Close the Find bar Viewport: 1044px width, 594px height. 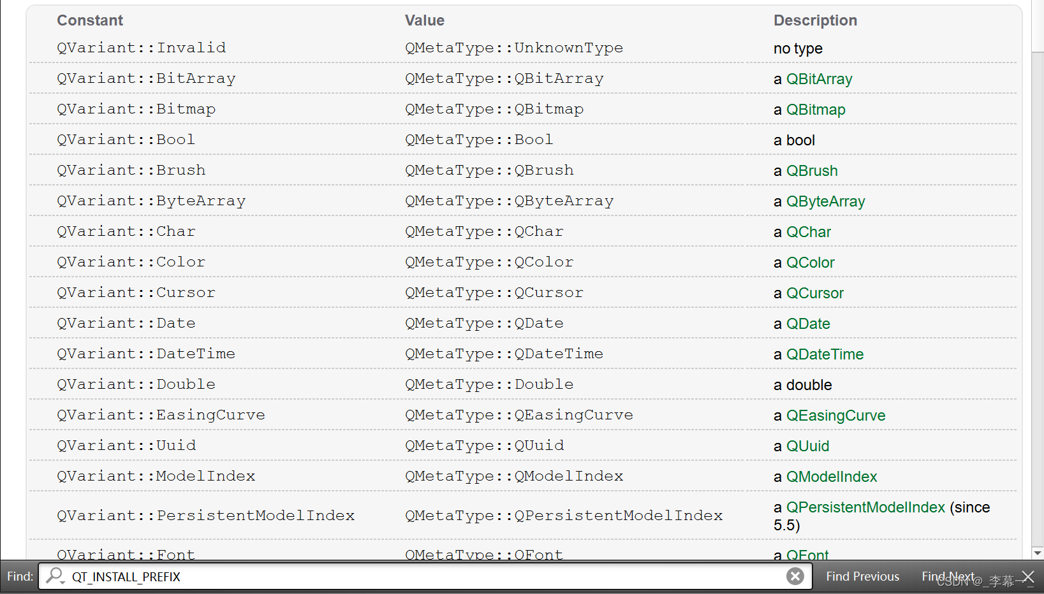1027,577
